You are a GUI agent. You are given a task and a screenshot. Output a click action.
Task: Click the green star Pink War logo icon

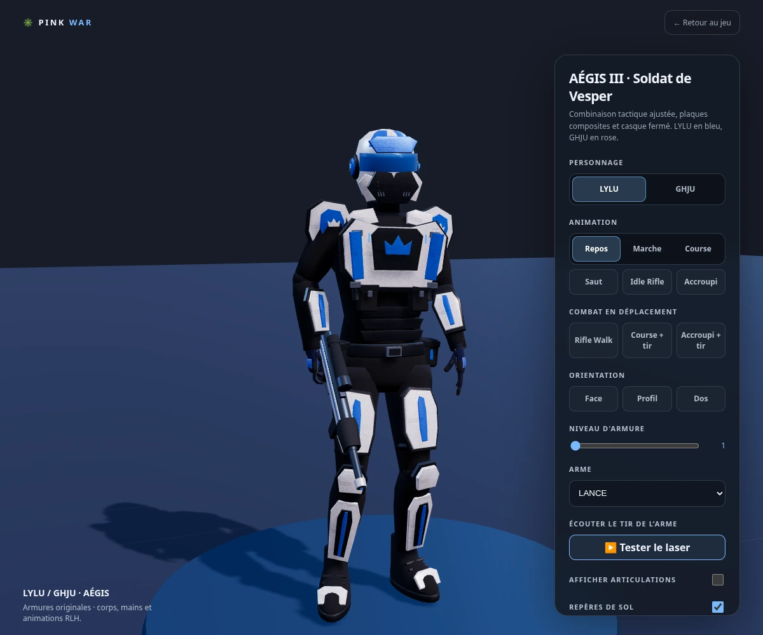tap(28, 23)
